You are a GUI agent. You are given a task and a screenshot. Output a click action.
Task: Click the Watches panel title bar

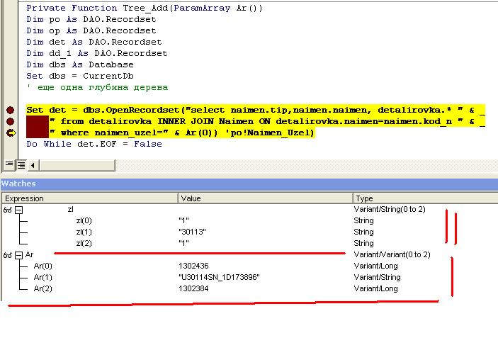(x=249, y=184)
